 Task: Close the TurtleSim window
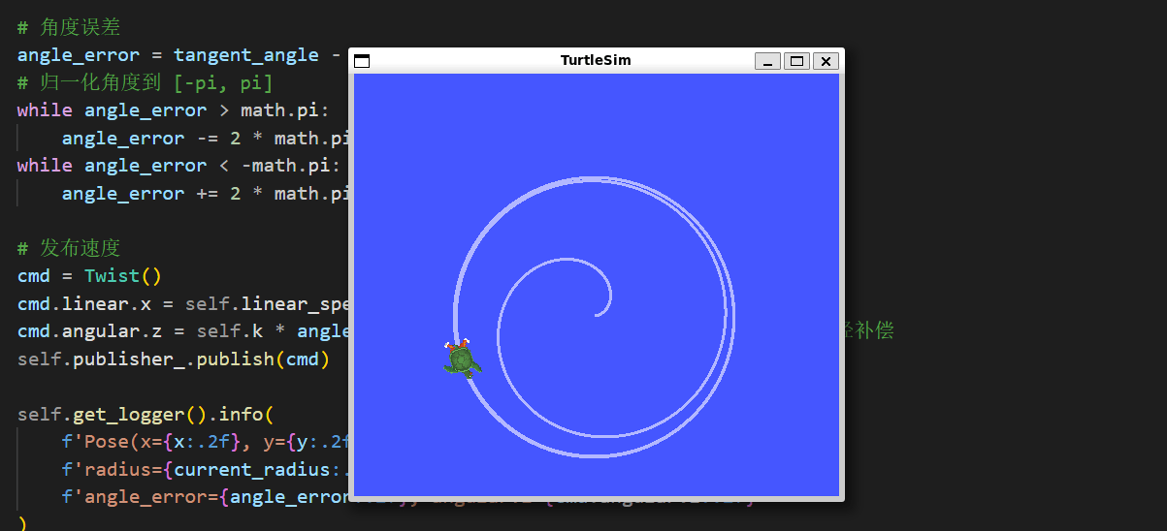pos(826,61)
